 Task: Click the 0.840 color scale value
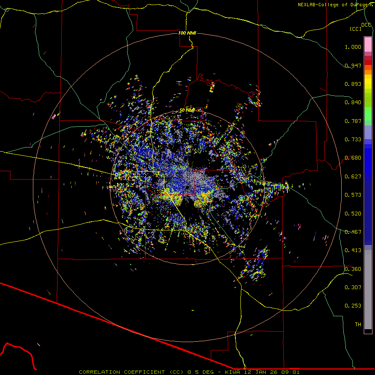tap(353, 102)
